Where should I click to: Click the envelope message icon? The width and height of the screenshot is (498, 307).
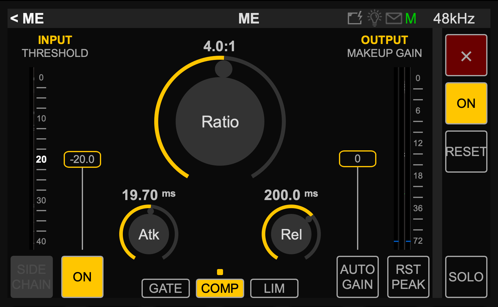point(394,18)
